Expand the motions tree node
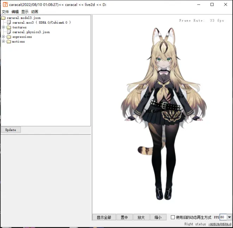The image size is (233, 228). 4,41
